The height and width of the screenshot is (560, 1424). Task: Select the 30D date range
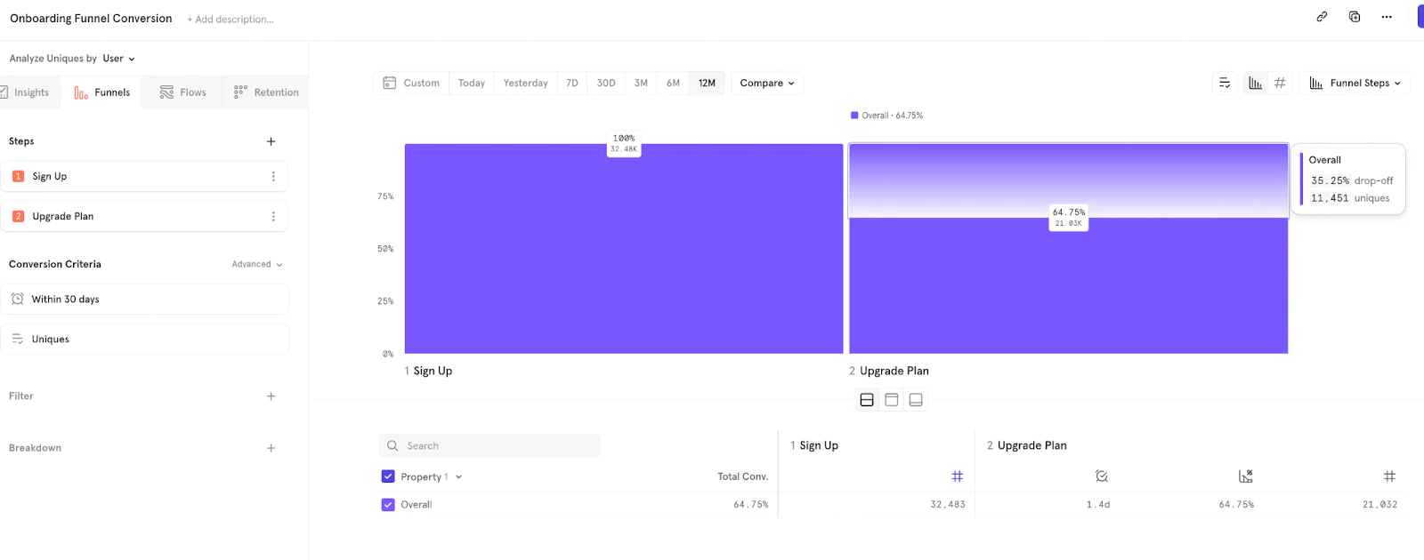[x=605, y=83]
